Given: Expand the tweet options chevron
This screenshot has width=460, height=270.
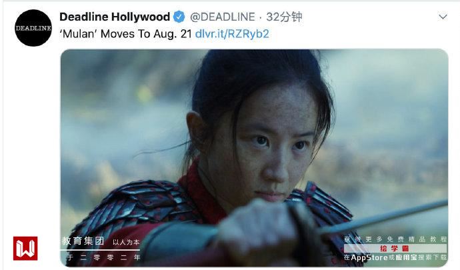Looking at the screenshot, I should [443, 17].
